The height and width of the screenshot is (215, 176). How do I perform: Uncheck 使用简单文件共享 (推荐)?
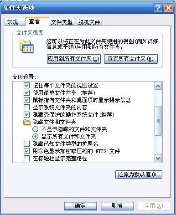point(26,92)
